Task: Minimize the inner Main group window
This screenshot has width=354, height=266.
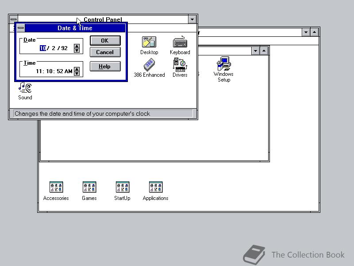Action: [x=255, y=51]
